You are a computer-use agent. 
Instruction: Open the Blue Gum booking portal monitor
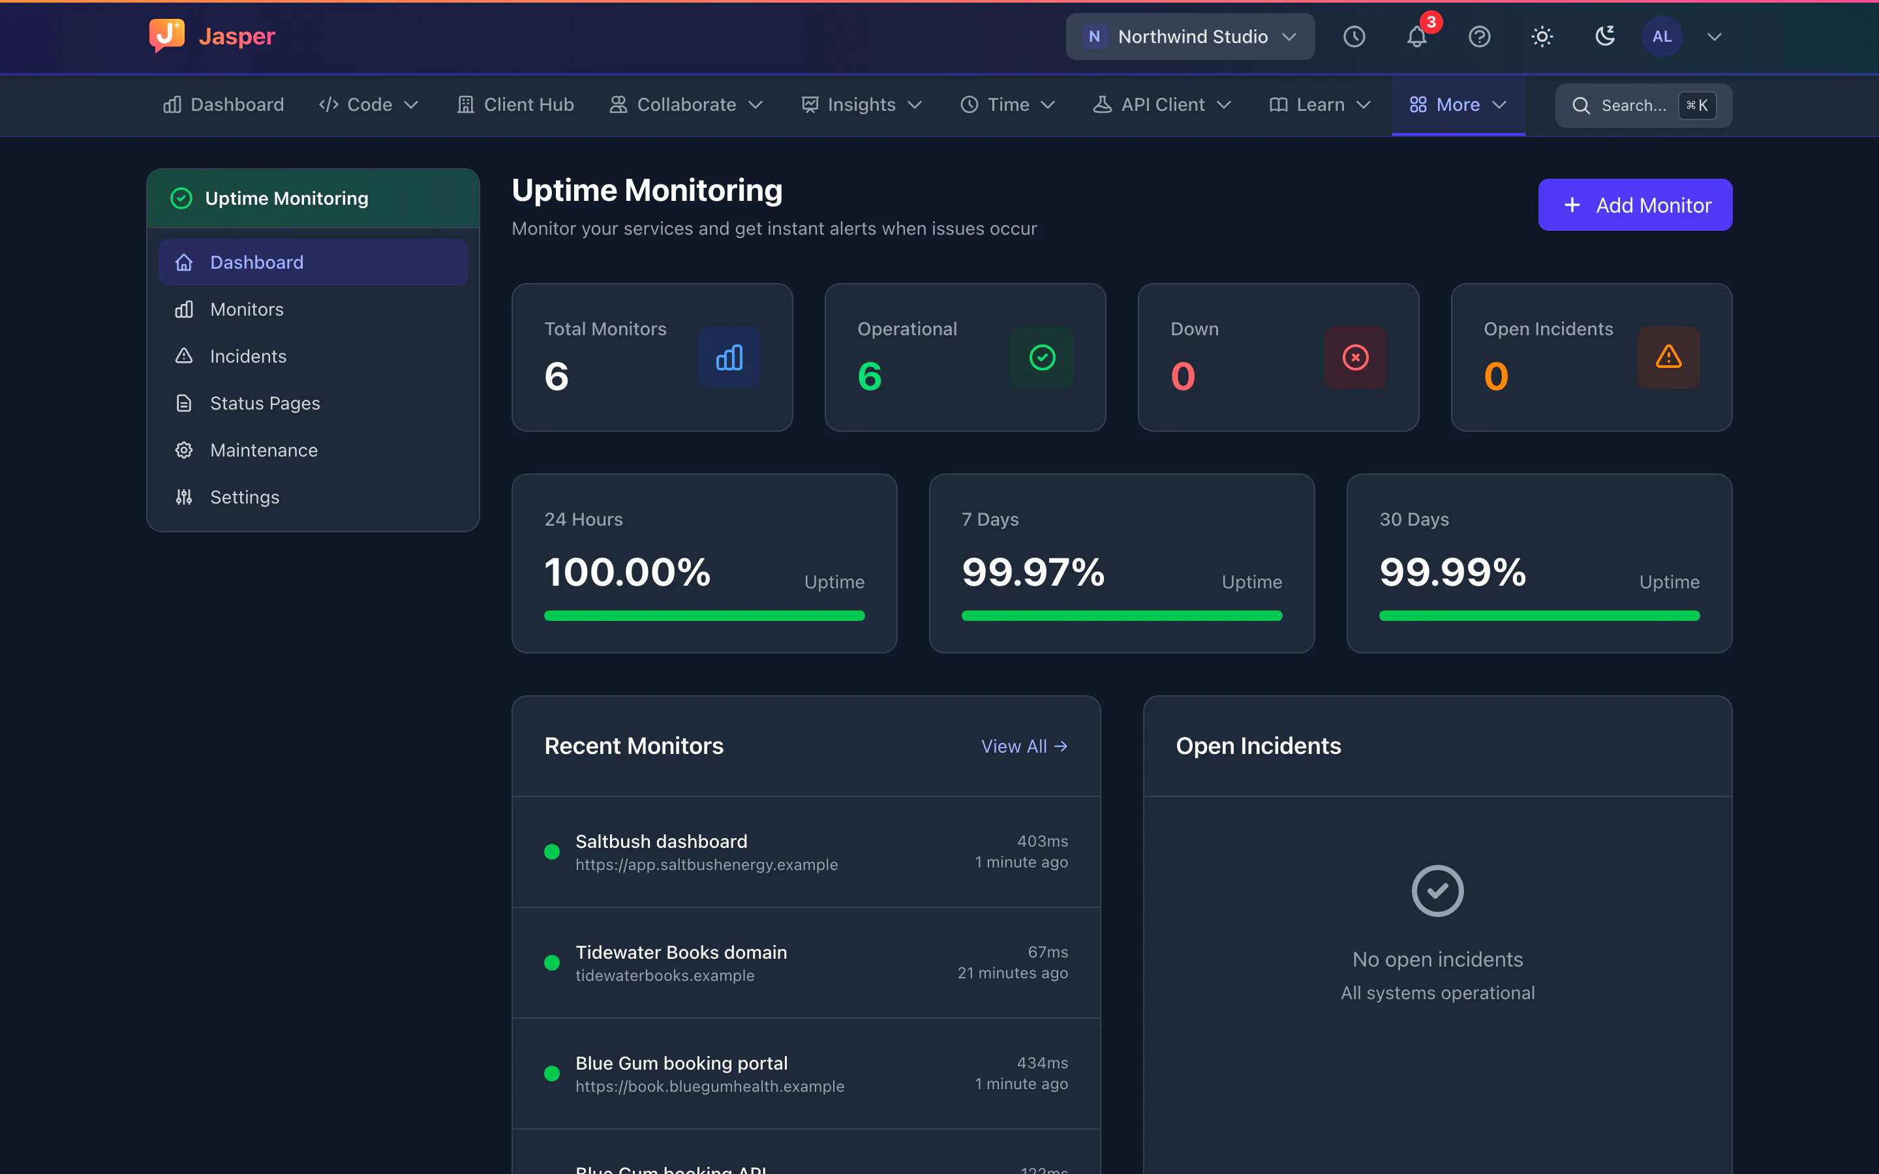[x=806, y=1074]
